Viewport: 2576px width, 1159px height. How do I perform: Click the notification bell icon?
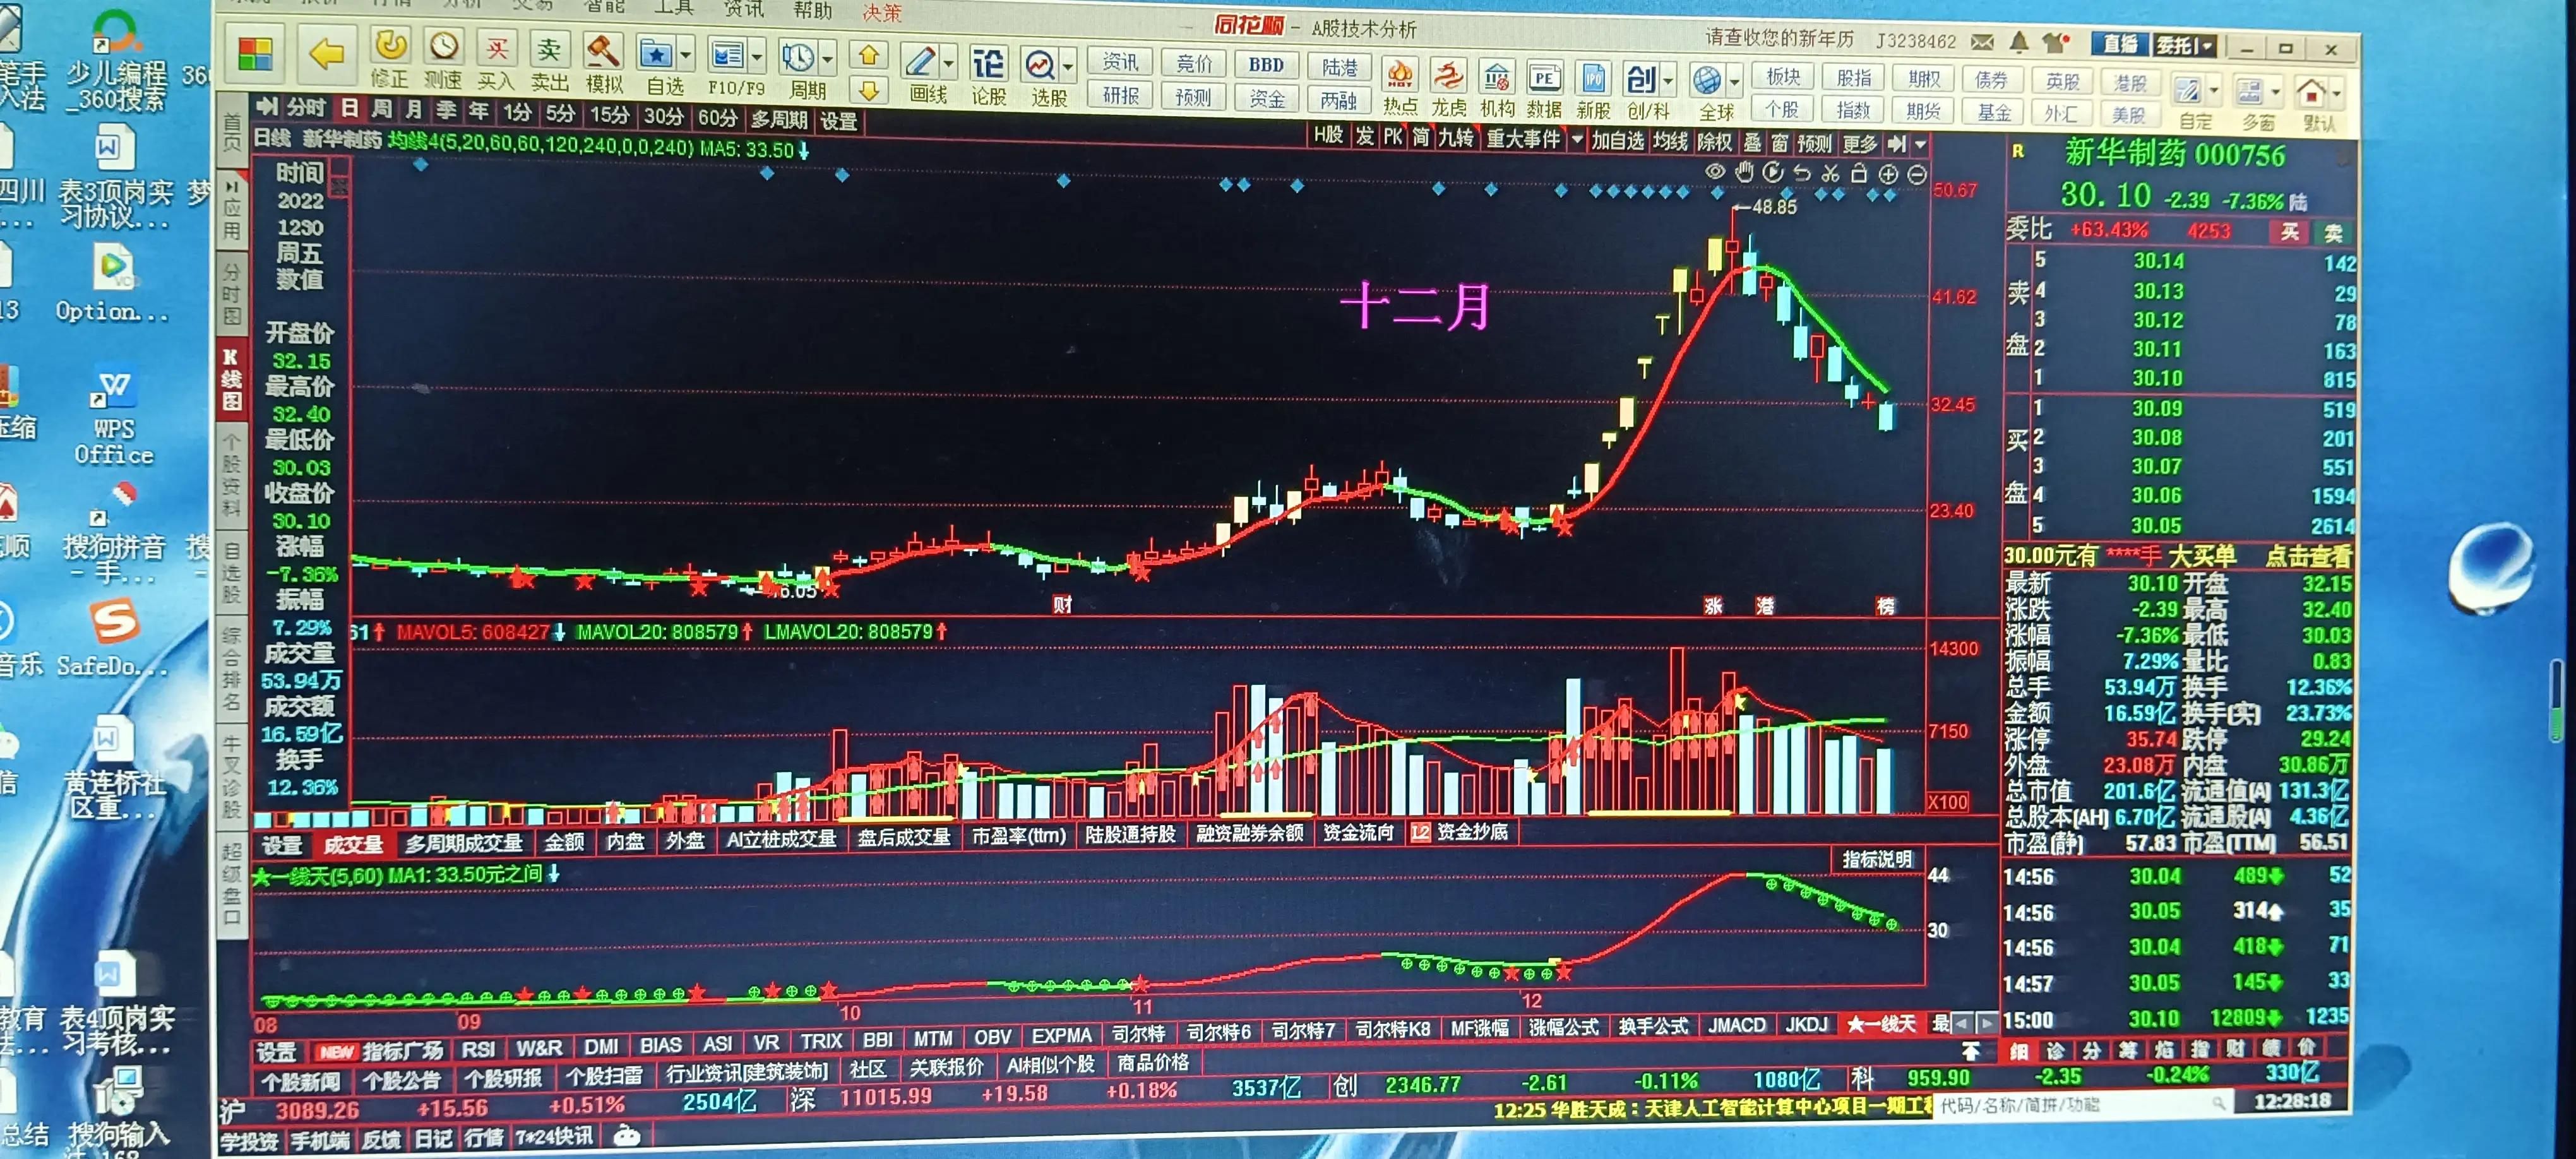[2019, 42]
